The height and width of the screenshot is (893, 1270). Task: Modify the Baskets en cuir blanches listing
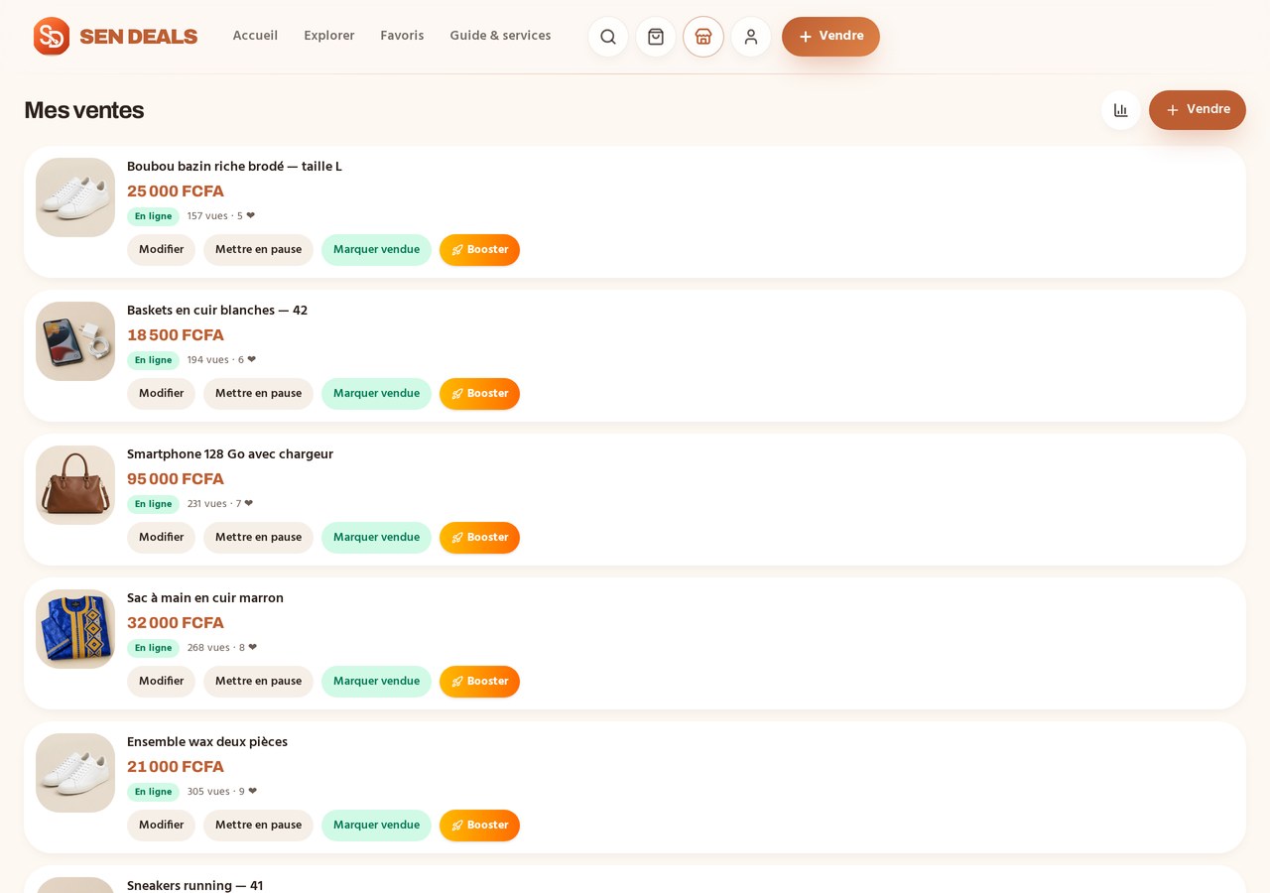coord(161,394)
